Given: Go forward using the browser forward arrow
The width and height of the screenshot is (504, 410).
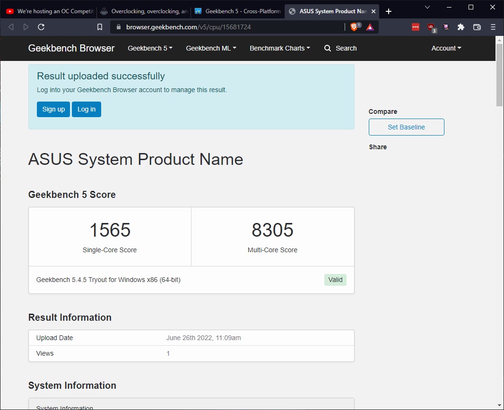Looking at the screenshot, I should click(x=26, y=27).
